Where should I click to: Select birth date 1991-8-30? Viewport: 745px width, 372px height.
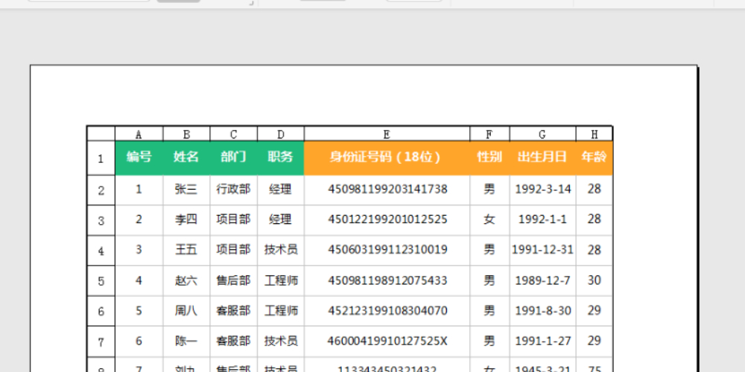tap(542, 311)
